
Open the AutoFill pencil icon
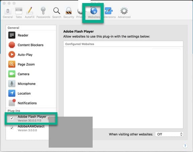tap(30, 11)
